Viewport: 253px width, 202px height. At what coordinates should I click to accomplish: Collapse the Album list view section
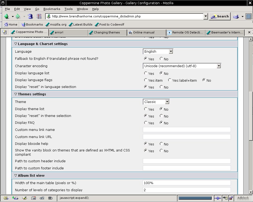[x=16, y=176]
